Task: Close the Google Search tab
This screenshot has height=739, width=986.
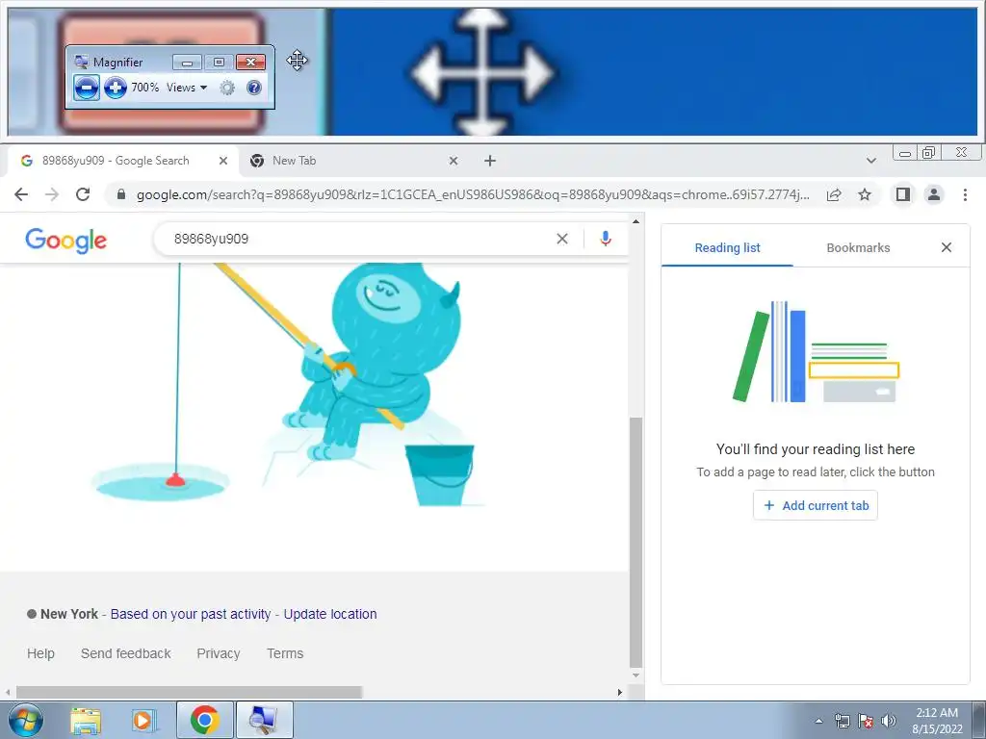Action: tap(222, 161)
